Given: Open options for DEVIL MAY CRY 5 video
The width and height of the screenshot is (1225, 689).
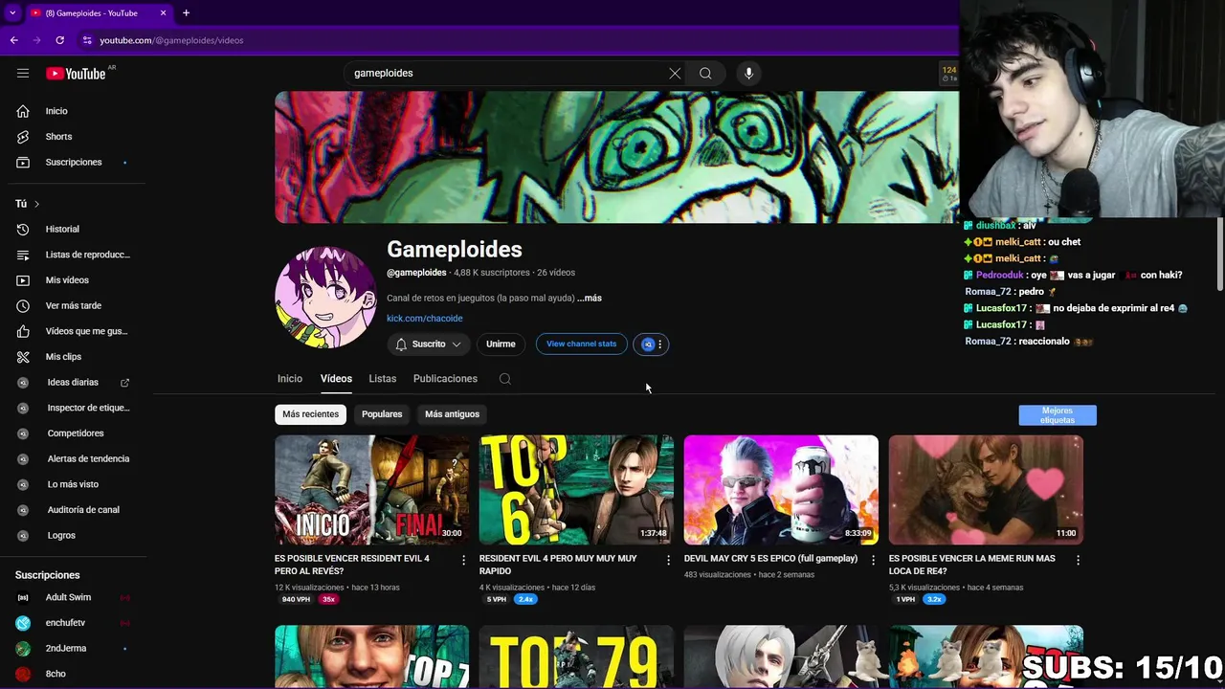Looking at the screenshot, I should click(x=873, y=560).
